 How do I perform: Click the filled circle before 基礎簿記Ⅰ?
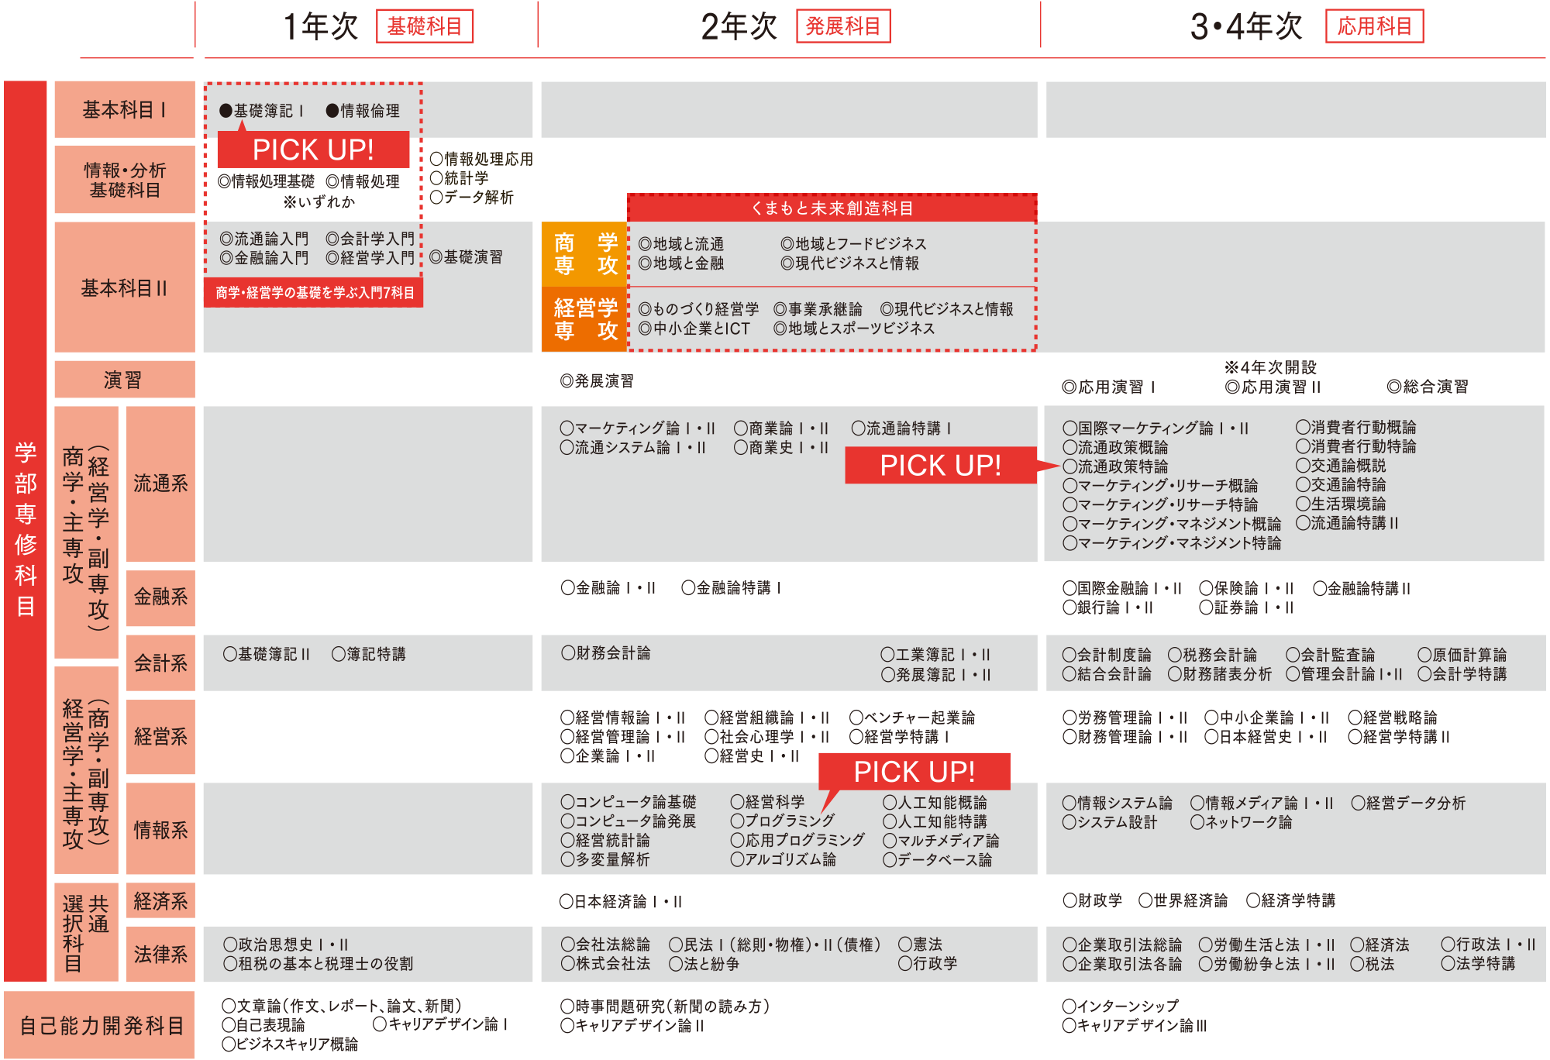click(x=226, y=111)
